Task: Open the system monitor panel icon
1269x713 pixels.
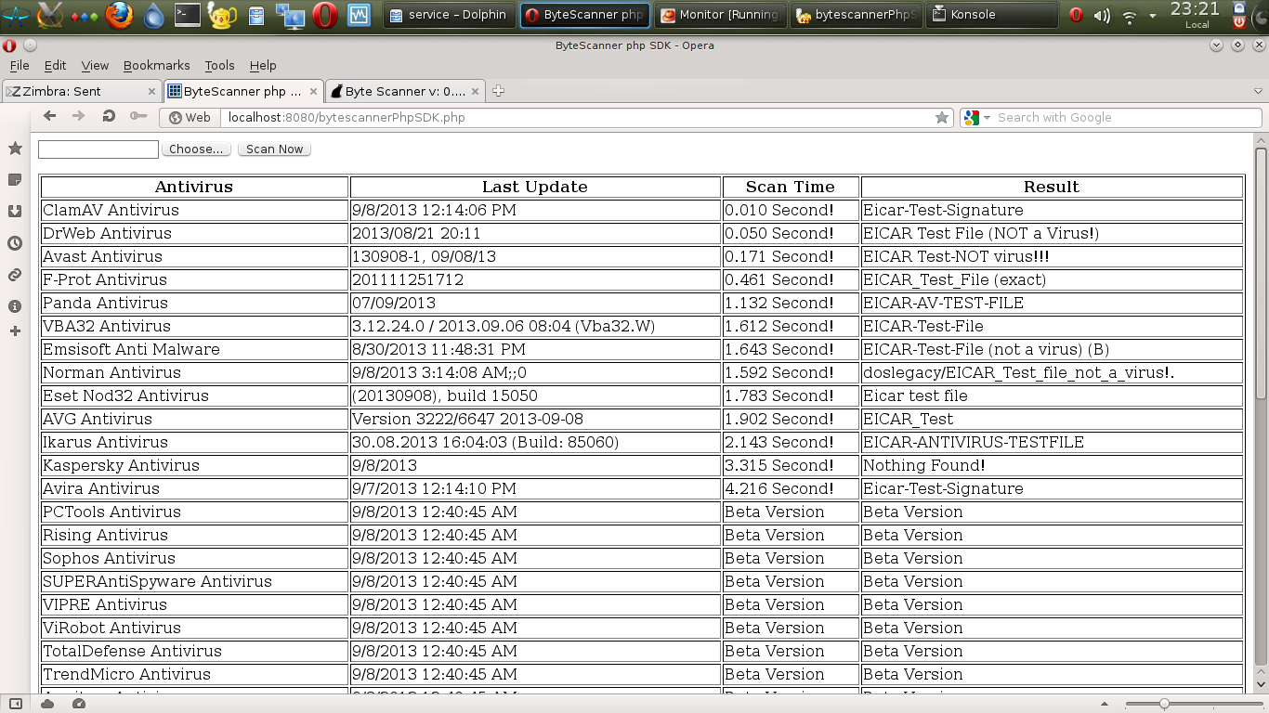Action: pyautogui.click(x=359, y=15)
